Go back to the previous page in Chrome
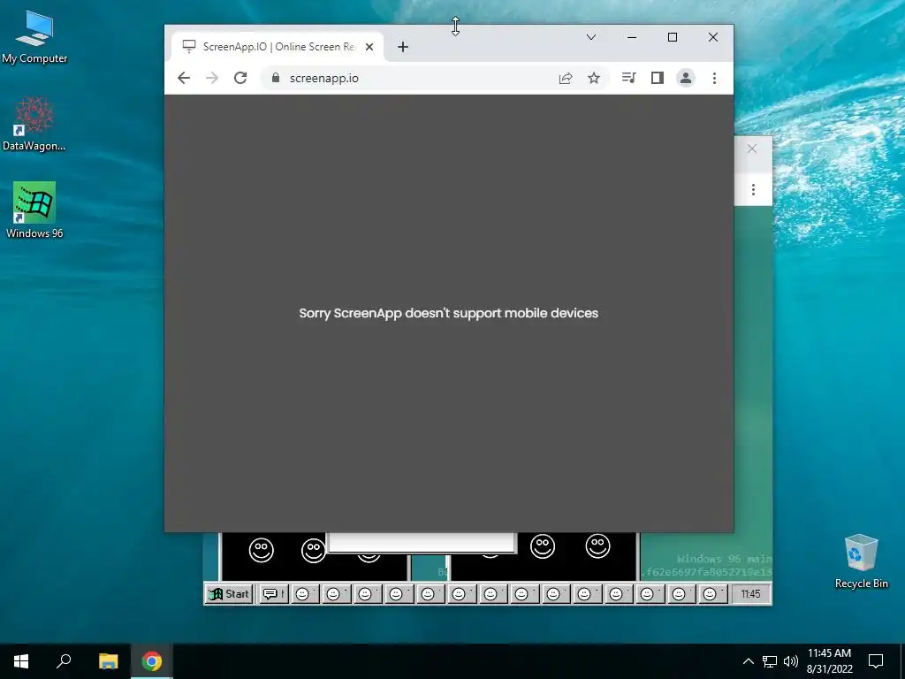This screenshot has width=905, height=679. point(184,78)
